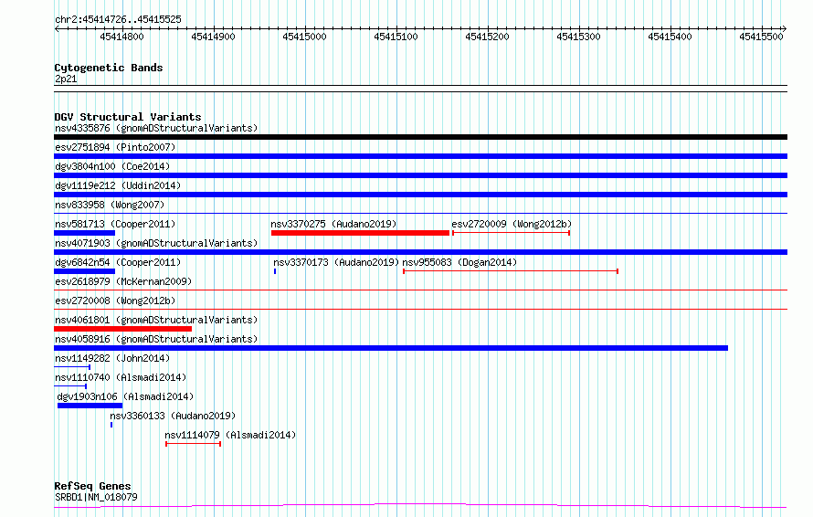The height and width of the screenshot is (517, 813).
Task: Click the DGV Structural Variants track title
Action: (x=128, y=117)
